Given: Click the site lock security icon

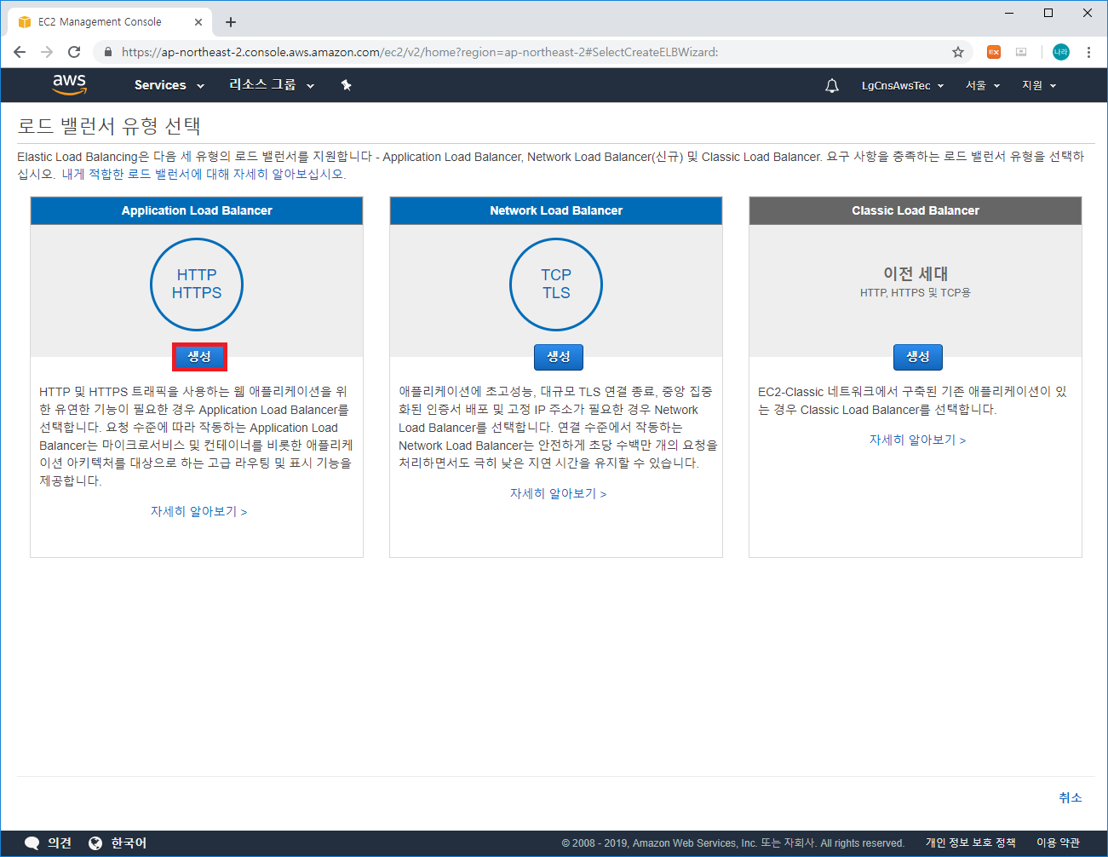Looking at the screenshot, I should (x=107, y=52).
